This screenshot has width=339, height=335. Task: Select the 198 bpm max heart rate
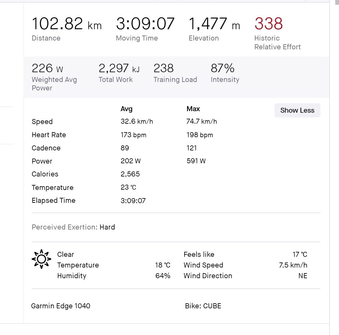click(x=200, y=135)
